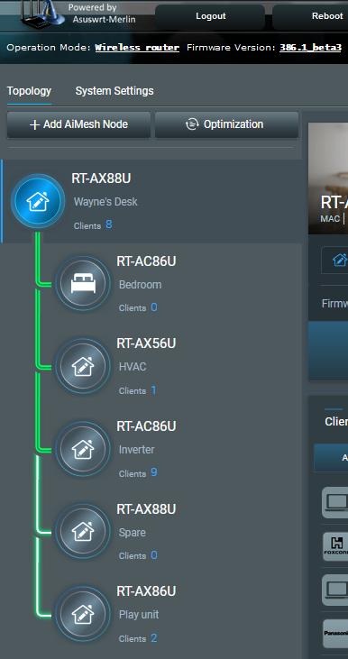The height and width of the screenshot is (659, 348).
Task: Click the Logout button
Action: click(x=210, y=16)
